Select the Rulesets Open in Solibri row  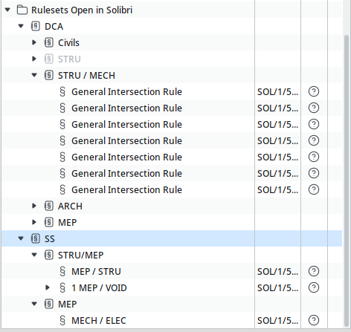coord(172,10)
